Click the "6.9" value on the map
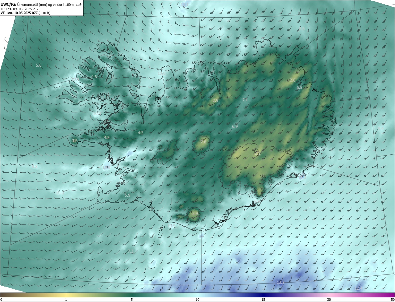The image size is (395, 302). point(235,126)
